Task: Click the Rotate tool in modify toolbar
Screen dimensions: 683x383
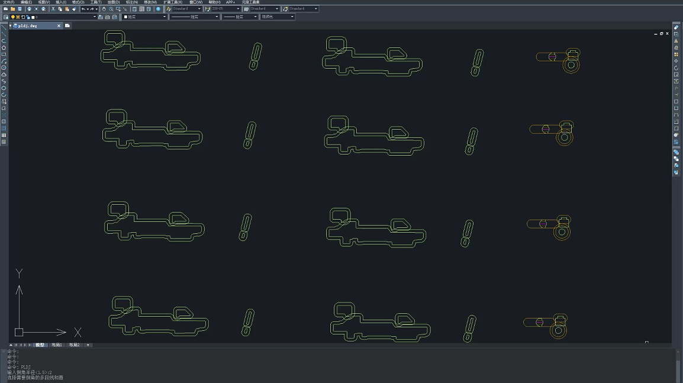Action: [676, 67]
